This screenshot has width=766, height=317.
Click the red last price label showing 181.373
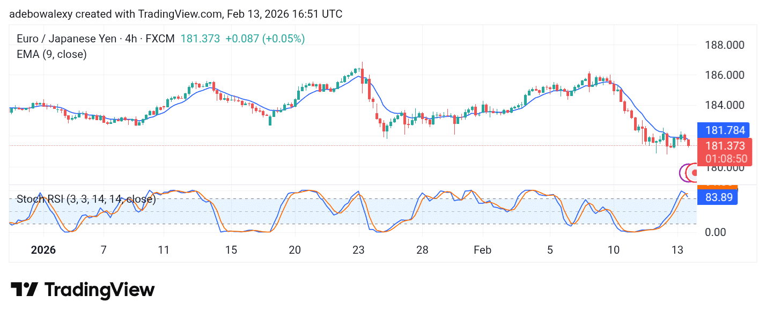coord(725,146)
